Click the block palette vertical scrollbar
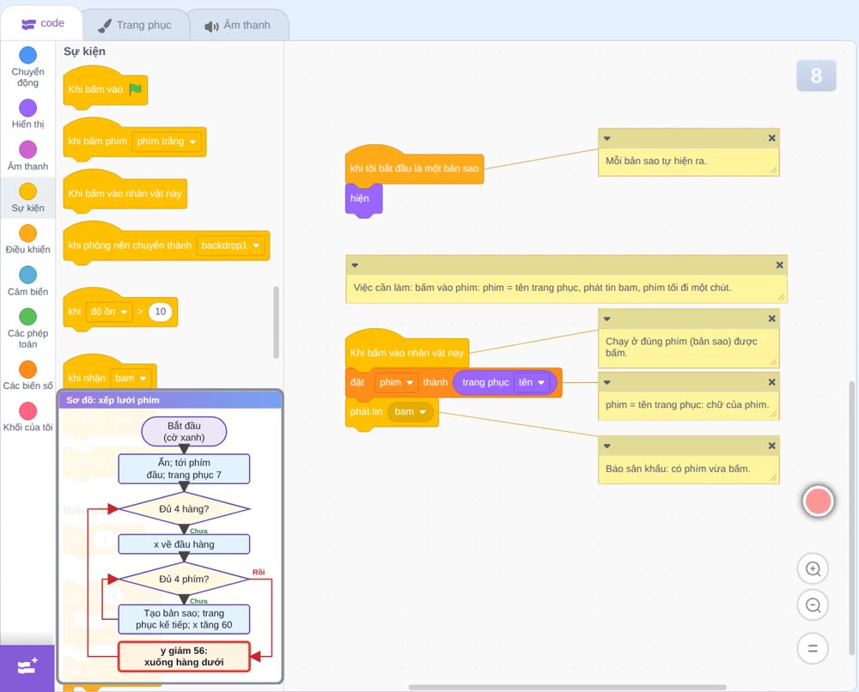Screen dimensions: 859x692 coord(276,322)
